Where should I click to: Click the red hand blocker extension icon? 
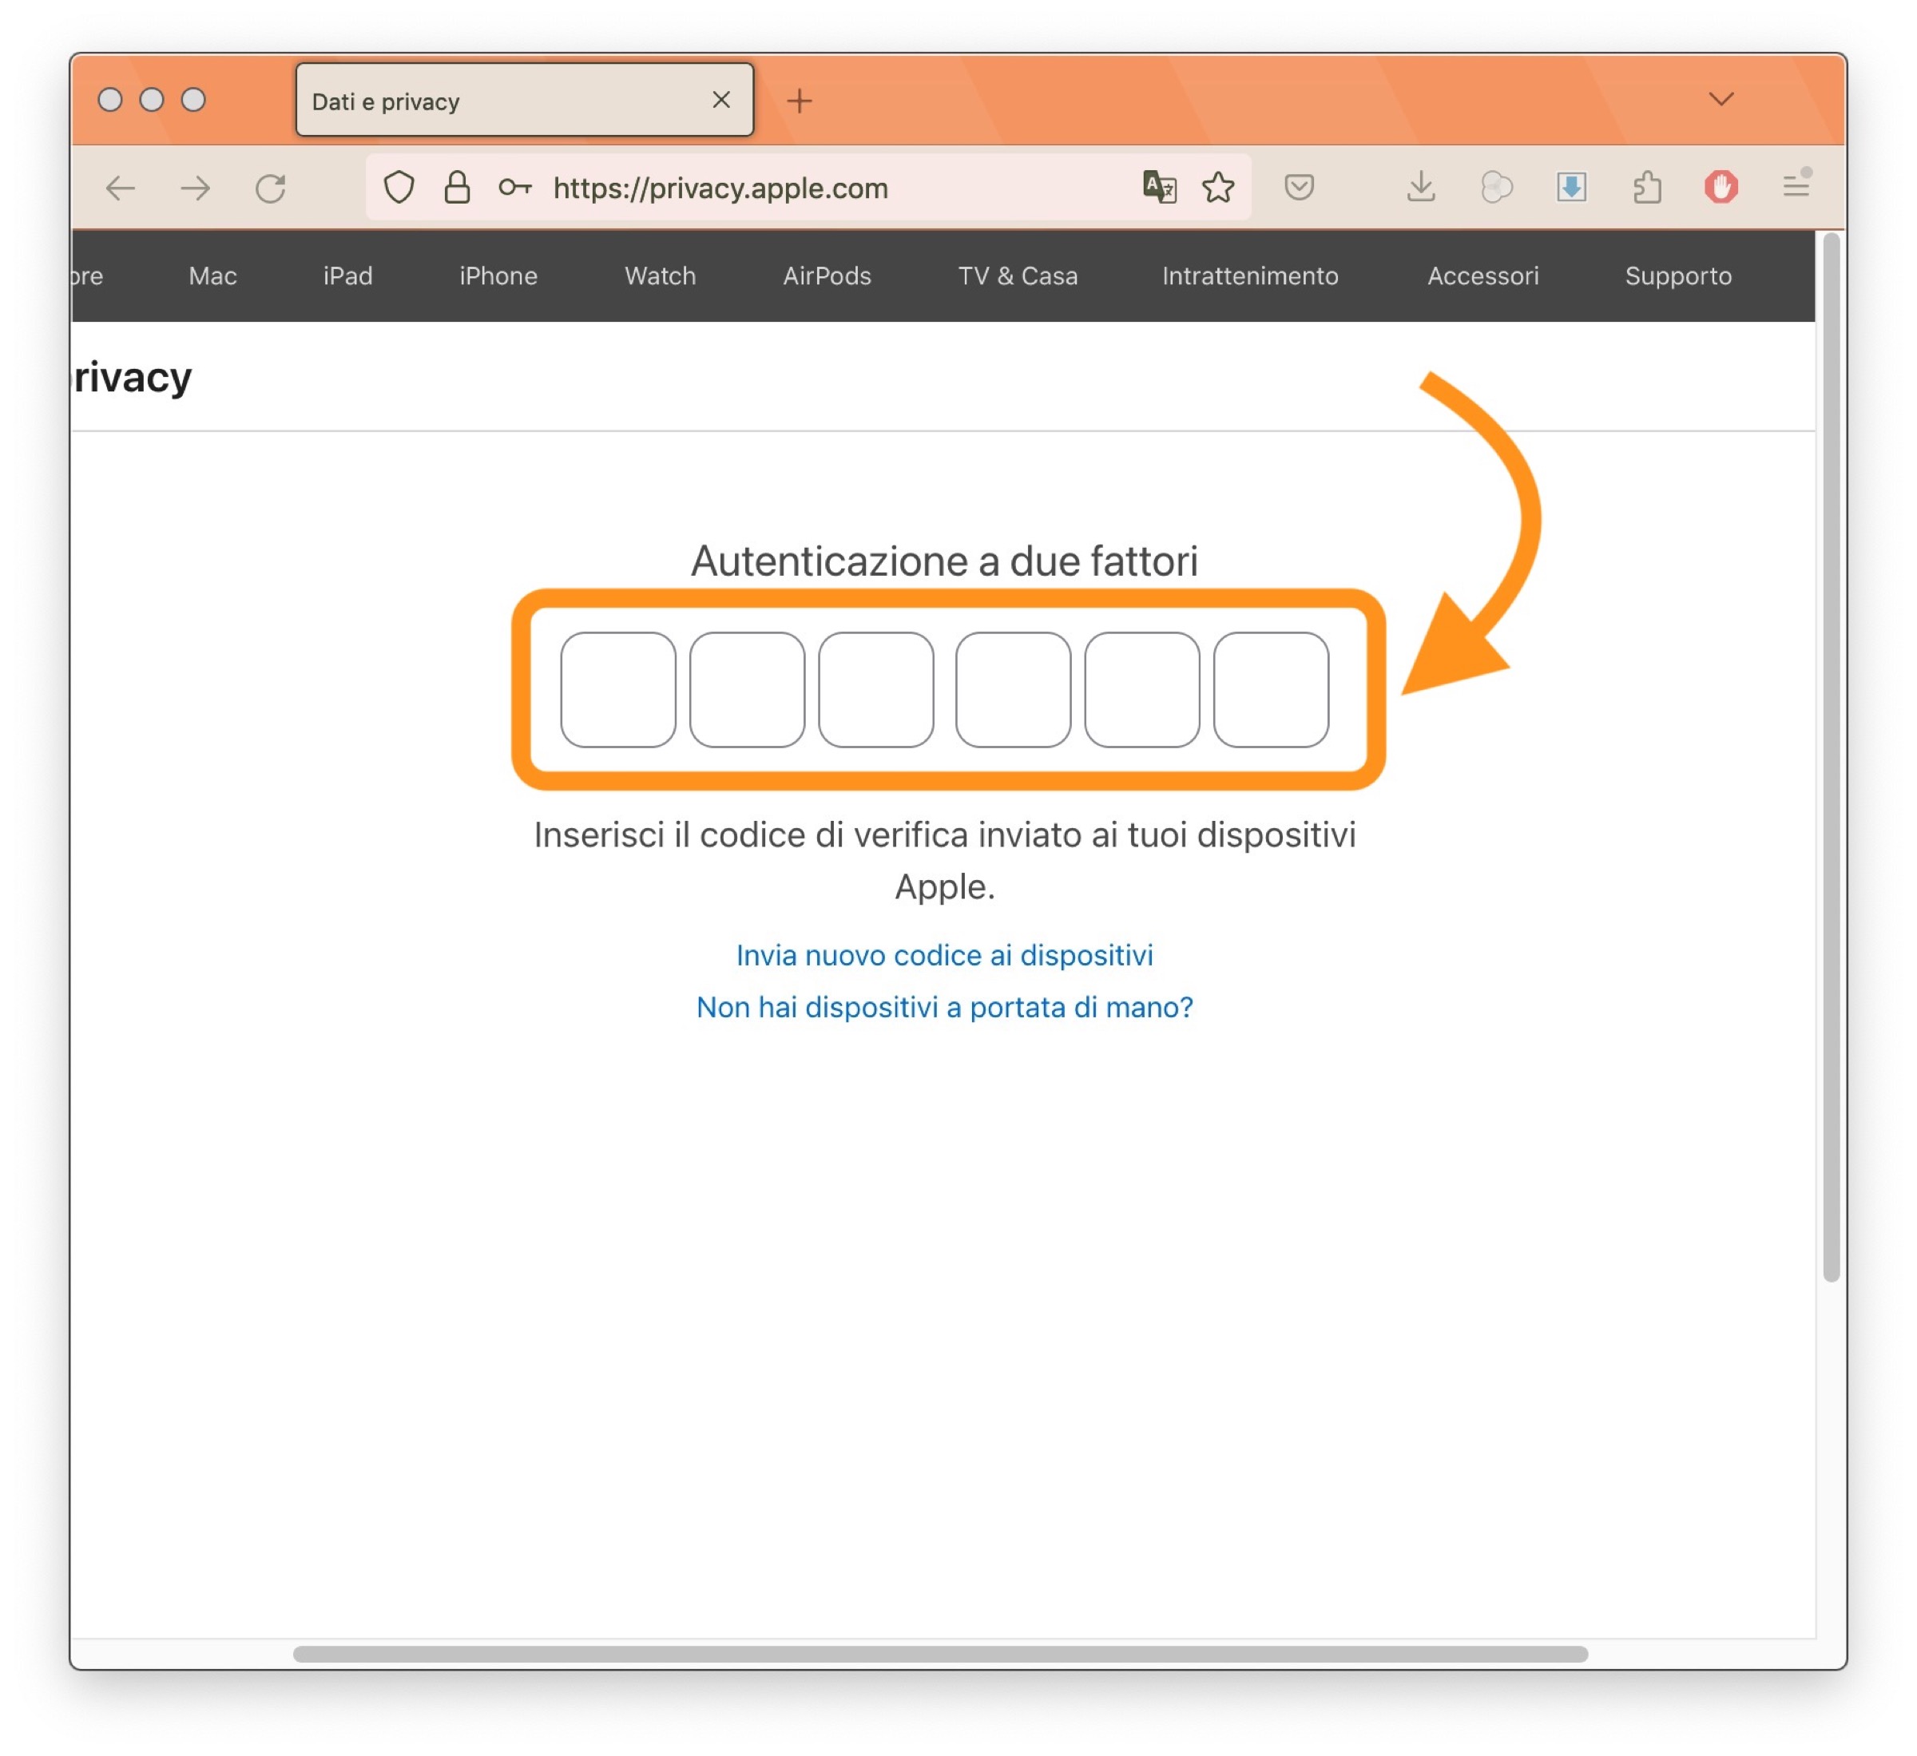(x=1721, y=188)
